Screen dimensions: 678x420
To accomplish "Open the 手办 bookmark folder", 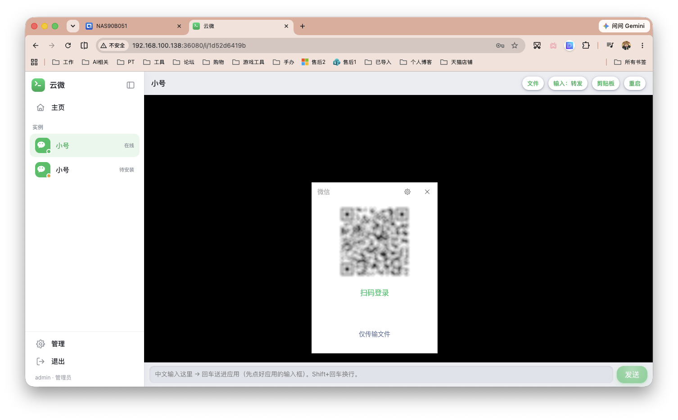I will [x=284, y=62].
